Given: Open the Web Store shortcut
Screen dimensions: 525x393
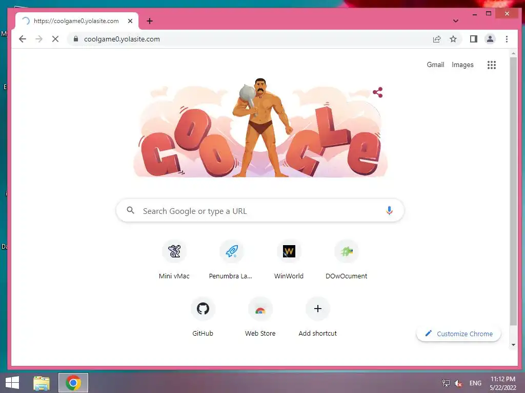Looking at the screenshot, I should pyautogui.click(x=260, y=318).
